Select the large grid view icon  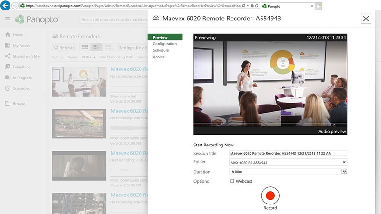[x=85, y=47]
